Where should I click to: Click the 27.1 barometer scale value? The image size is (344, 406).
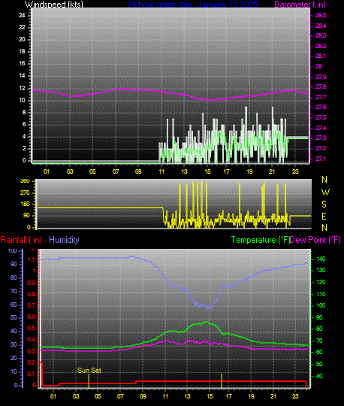(x=321, y=159)
